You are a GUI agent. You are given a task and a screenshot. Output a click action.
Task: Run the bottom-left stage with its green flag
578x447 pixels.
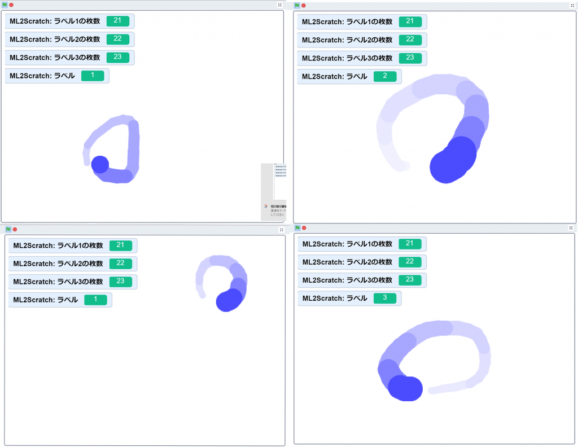[x=8, y=229]
